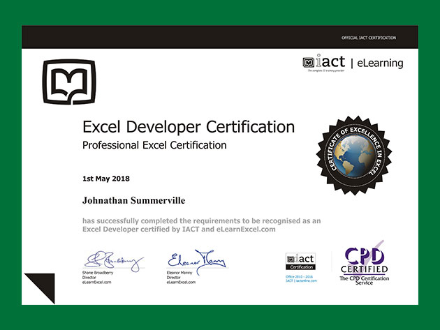Screen dimensions: 440x330
Task: Click the black folded corner triangle
Action: click(x=40, y=289)
